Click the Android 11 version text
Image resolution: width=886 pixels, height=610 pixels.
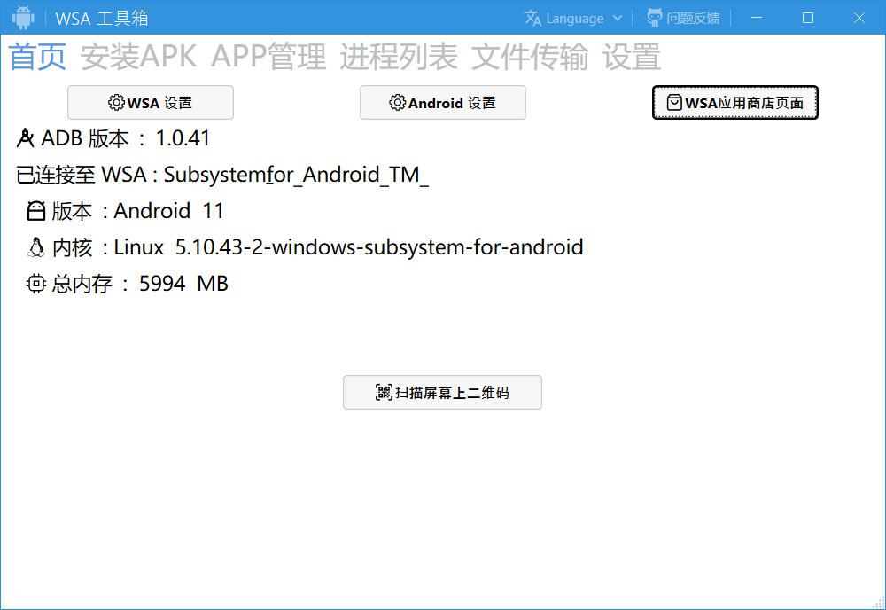(x=168, y=211)
